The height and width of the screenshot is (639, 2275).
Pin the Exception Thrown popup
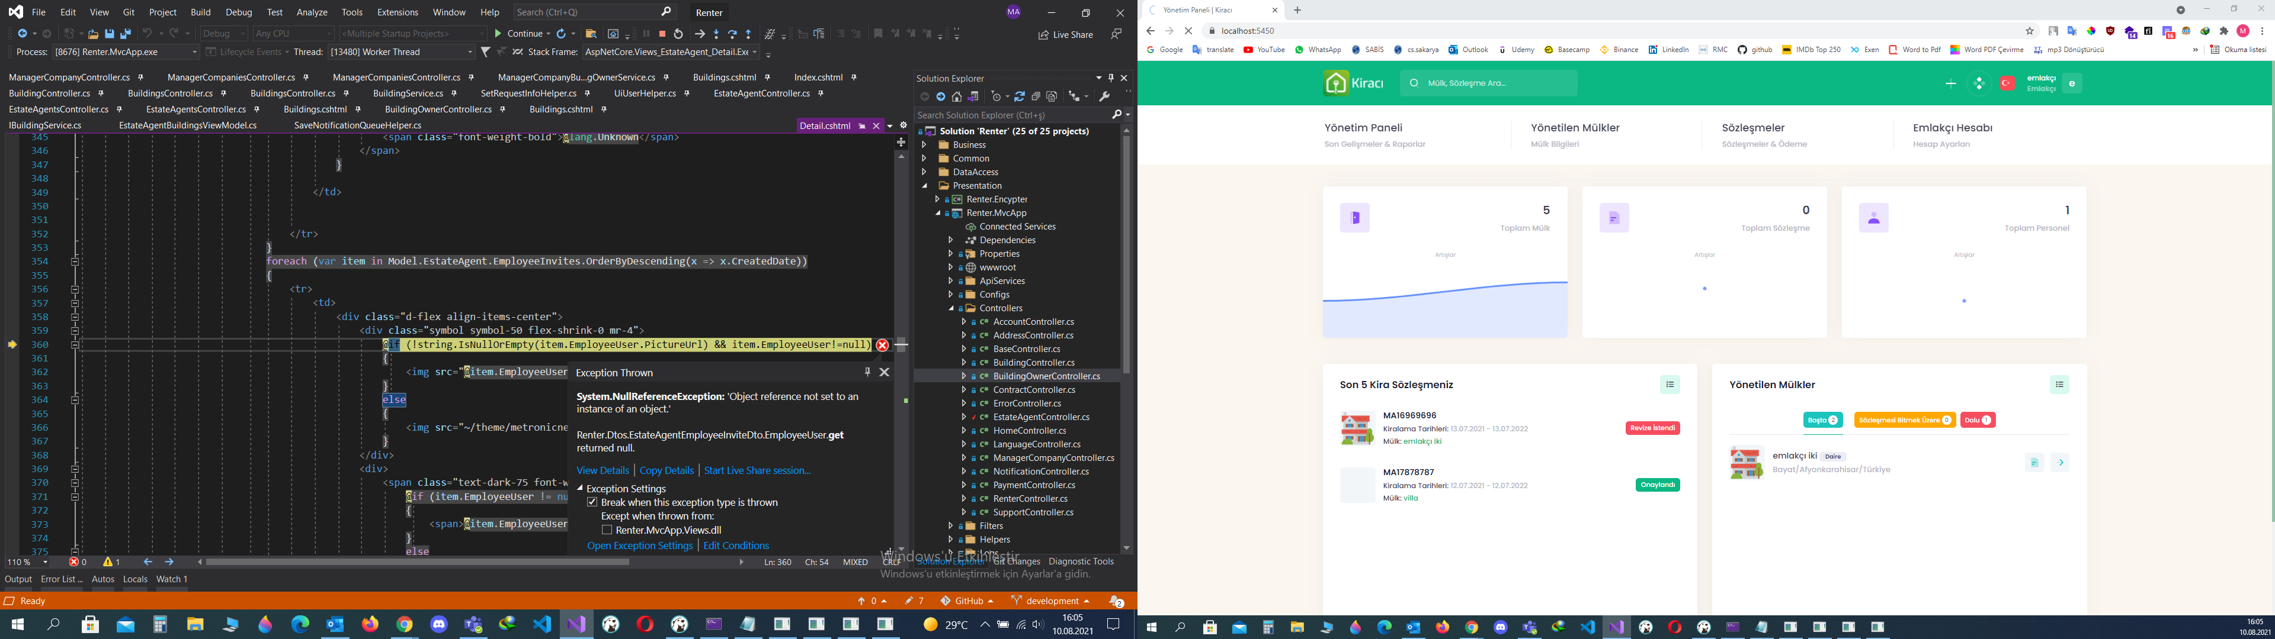(x=867, y=372)
